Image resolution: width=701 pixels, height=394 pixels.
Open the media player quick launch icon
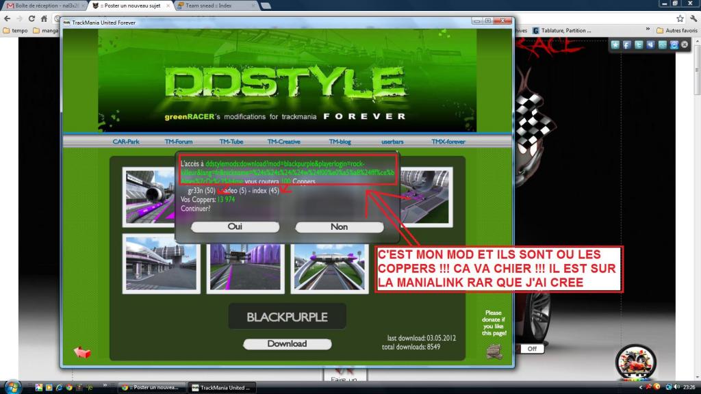click(49, 387)
